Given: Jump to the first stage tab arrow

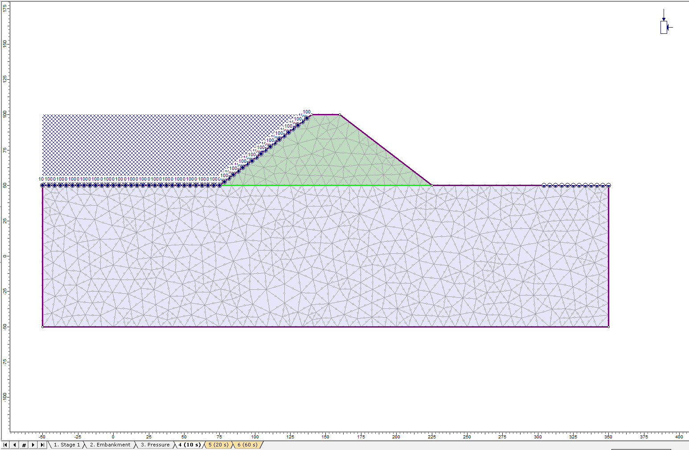Looking at the screenshot, I should pos(5,445).
